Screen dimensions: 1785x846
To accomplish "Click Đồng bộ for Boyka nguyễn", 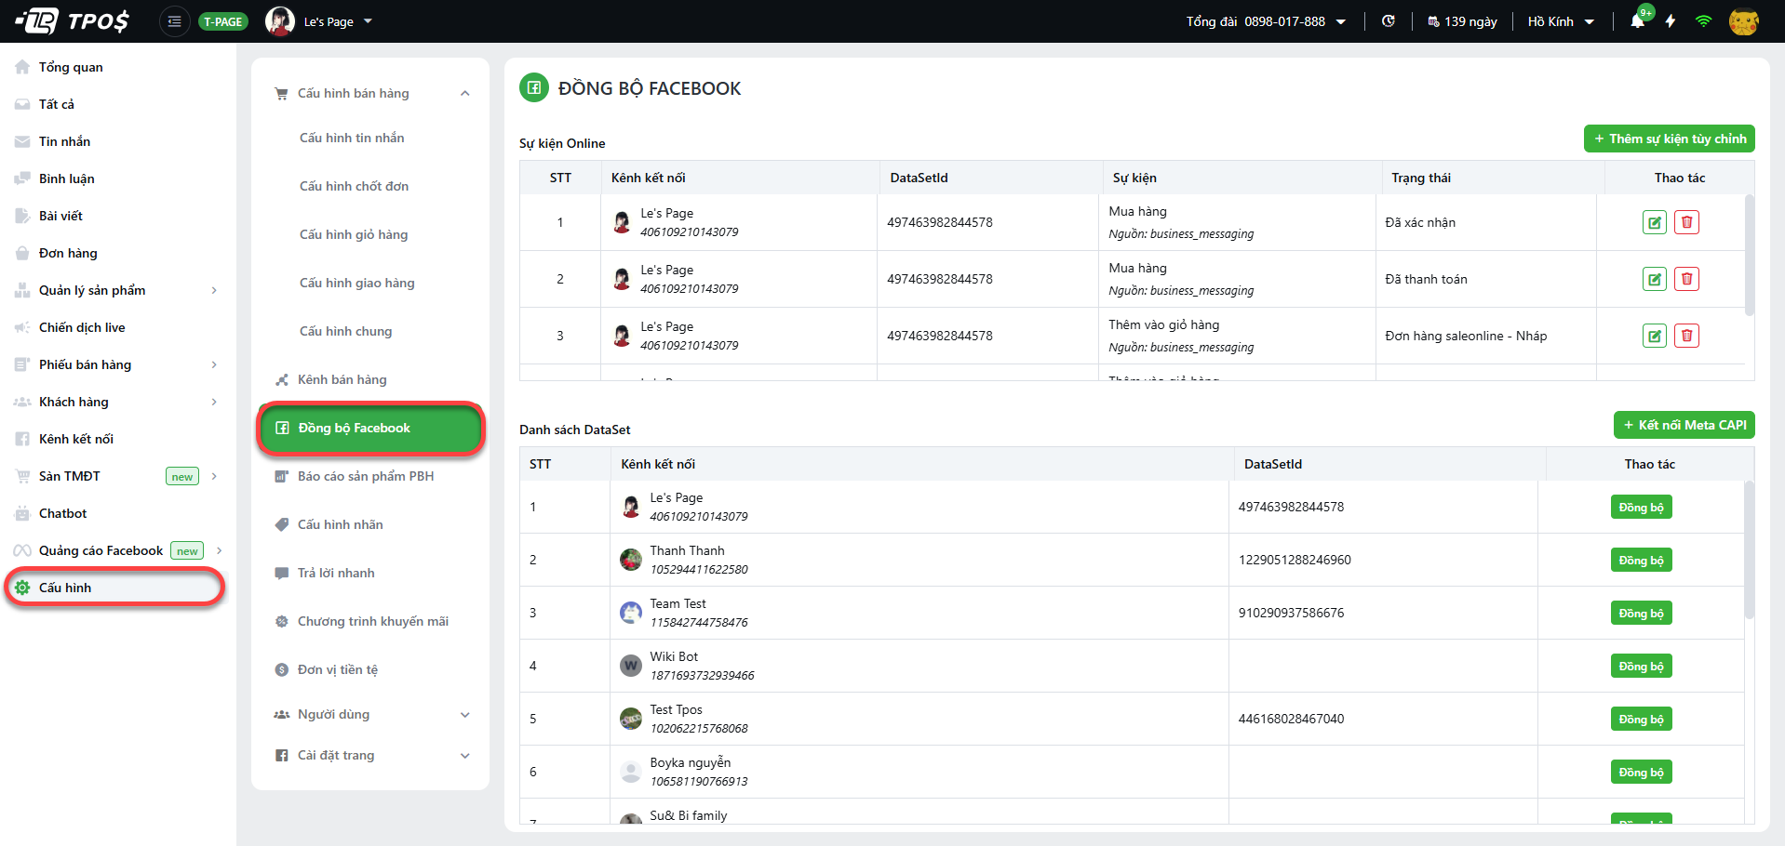I will point(1641,772).
